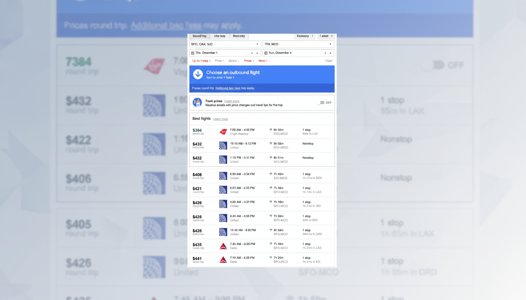Open the 1 adult passenger dropdown
Image resolution: width=526 pixels, height=300 pixels.
click(326, 36)
